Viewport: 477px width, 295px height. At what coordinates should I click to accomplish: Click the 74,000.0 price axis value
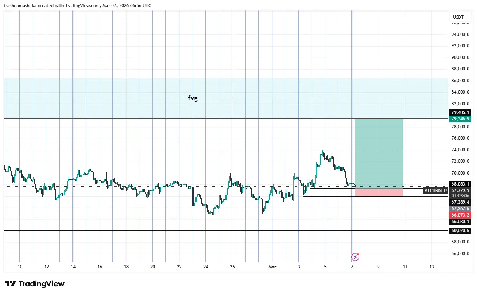pos(460,150)
